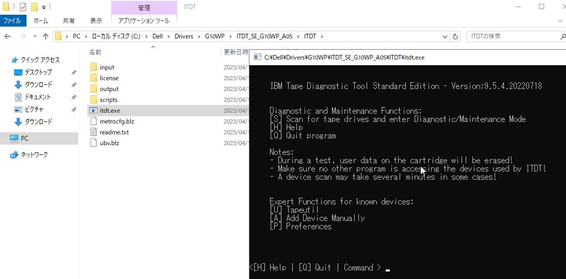
Task: Click the pin icon beside ピクチャ
Action: click(x=73, y=110)
